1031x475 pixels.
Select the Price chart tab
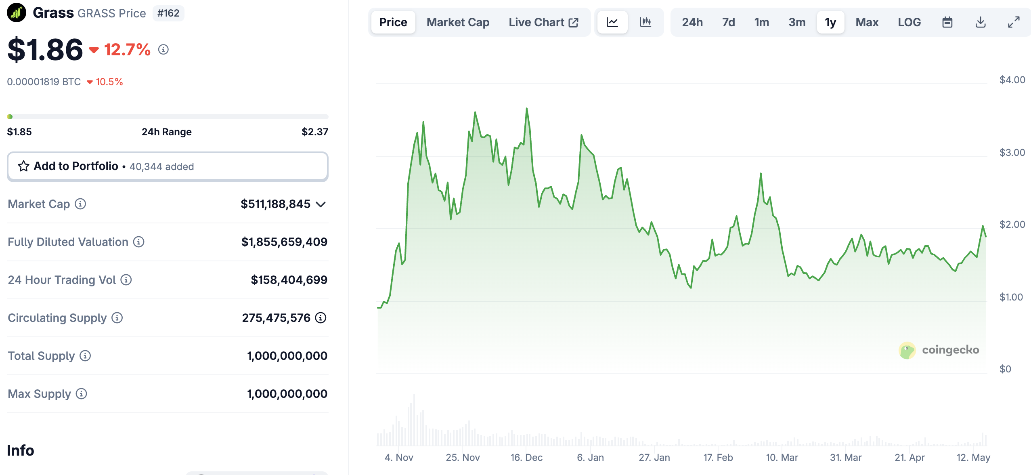393,22
